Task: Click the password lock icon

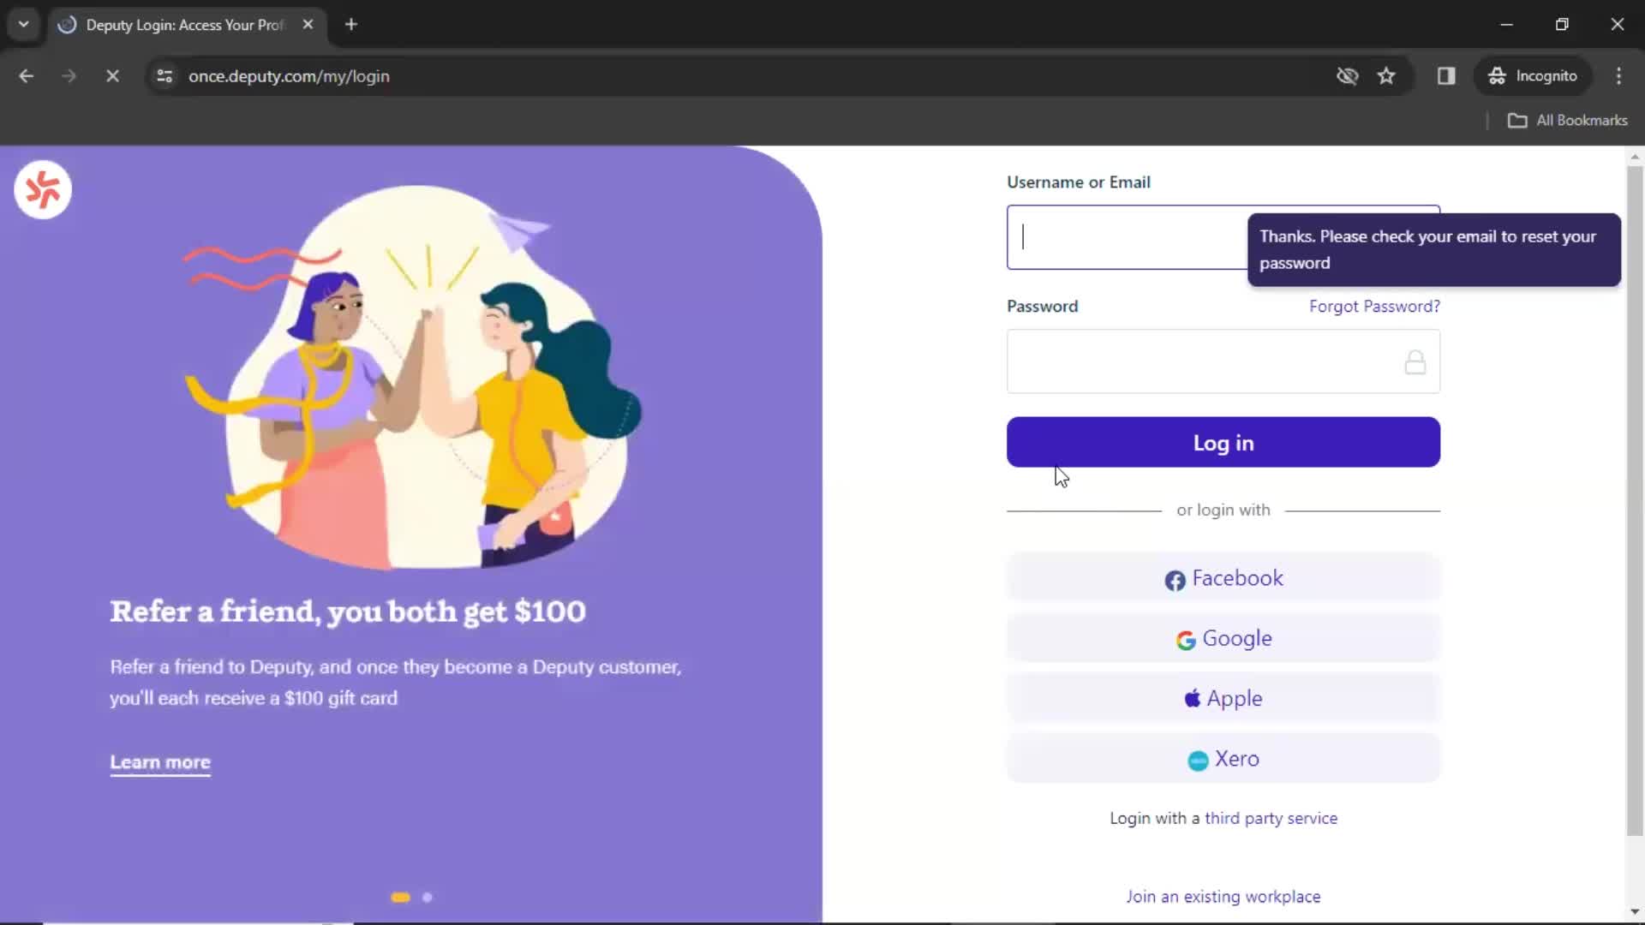Action: click(x=1415, y=361)
